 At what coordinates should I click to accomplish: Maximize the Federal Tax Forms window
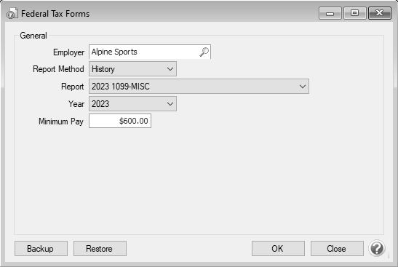click(x=354, y=13)
